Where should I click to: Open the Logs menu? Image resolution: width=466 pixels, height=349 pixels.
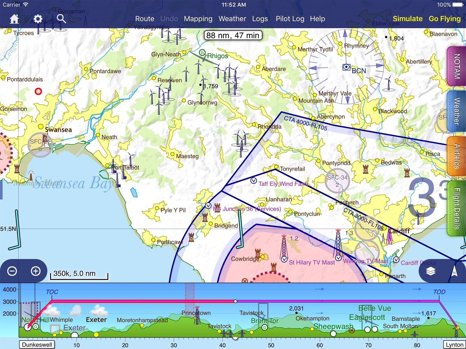point(260,19)
